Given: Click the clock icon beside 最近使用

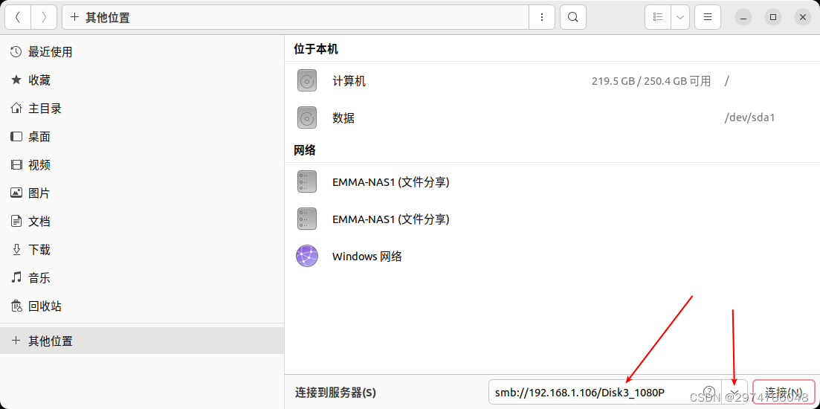Looking at the screenshot, I should tap(16, 52).
